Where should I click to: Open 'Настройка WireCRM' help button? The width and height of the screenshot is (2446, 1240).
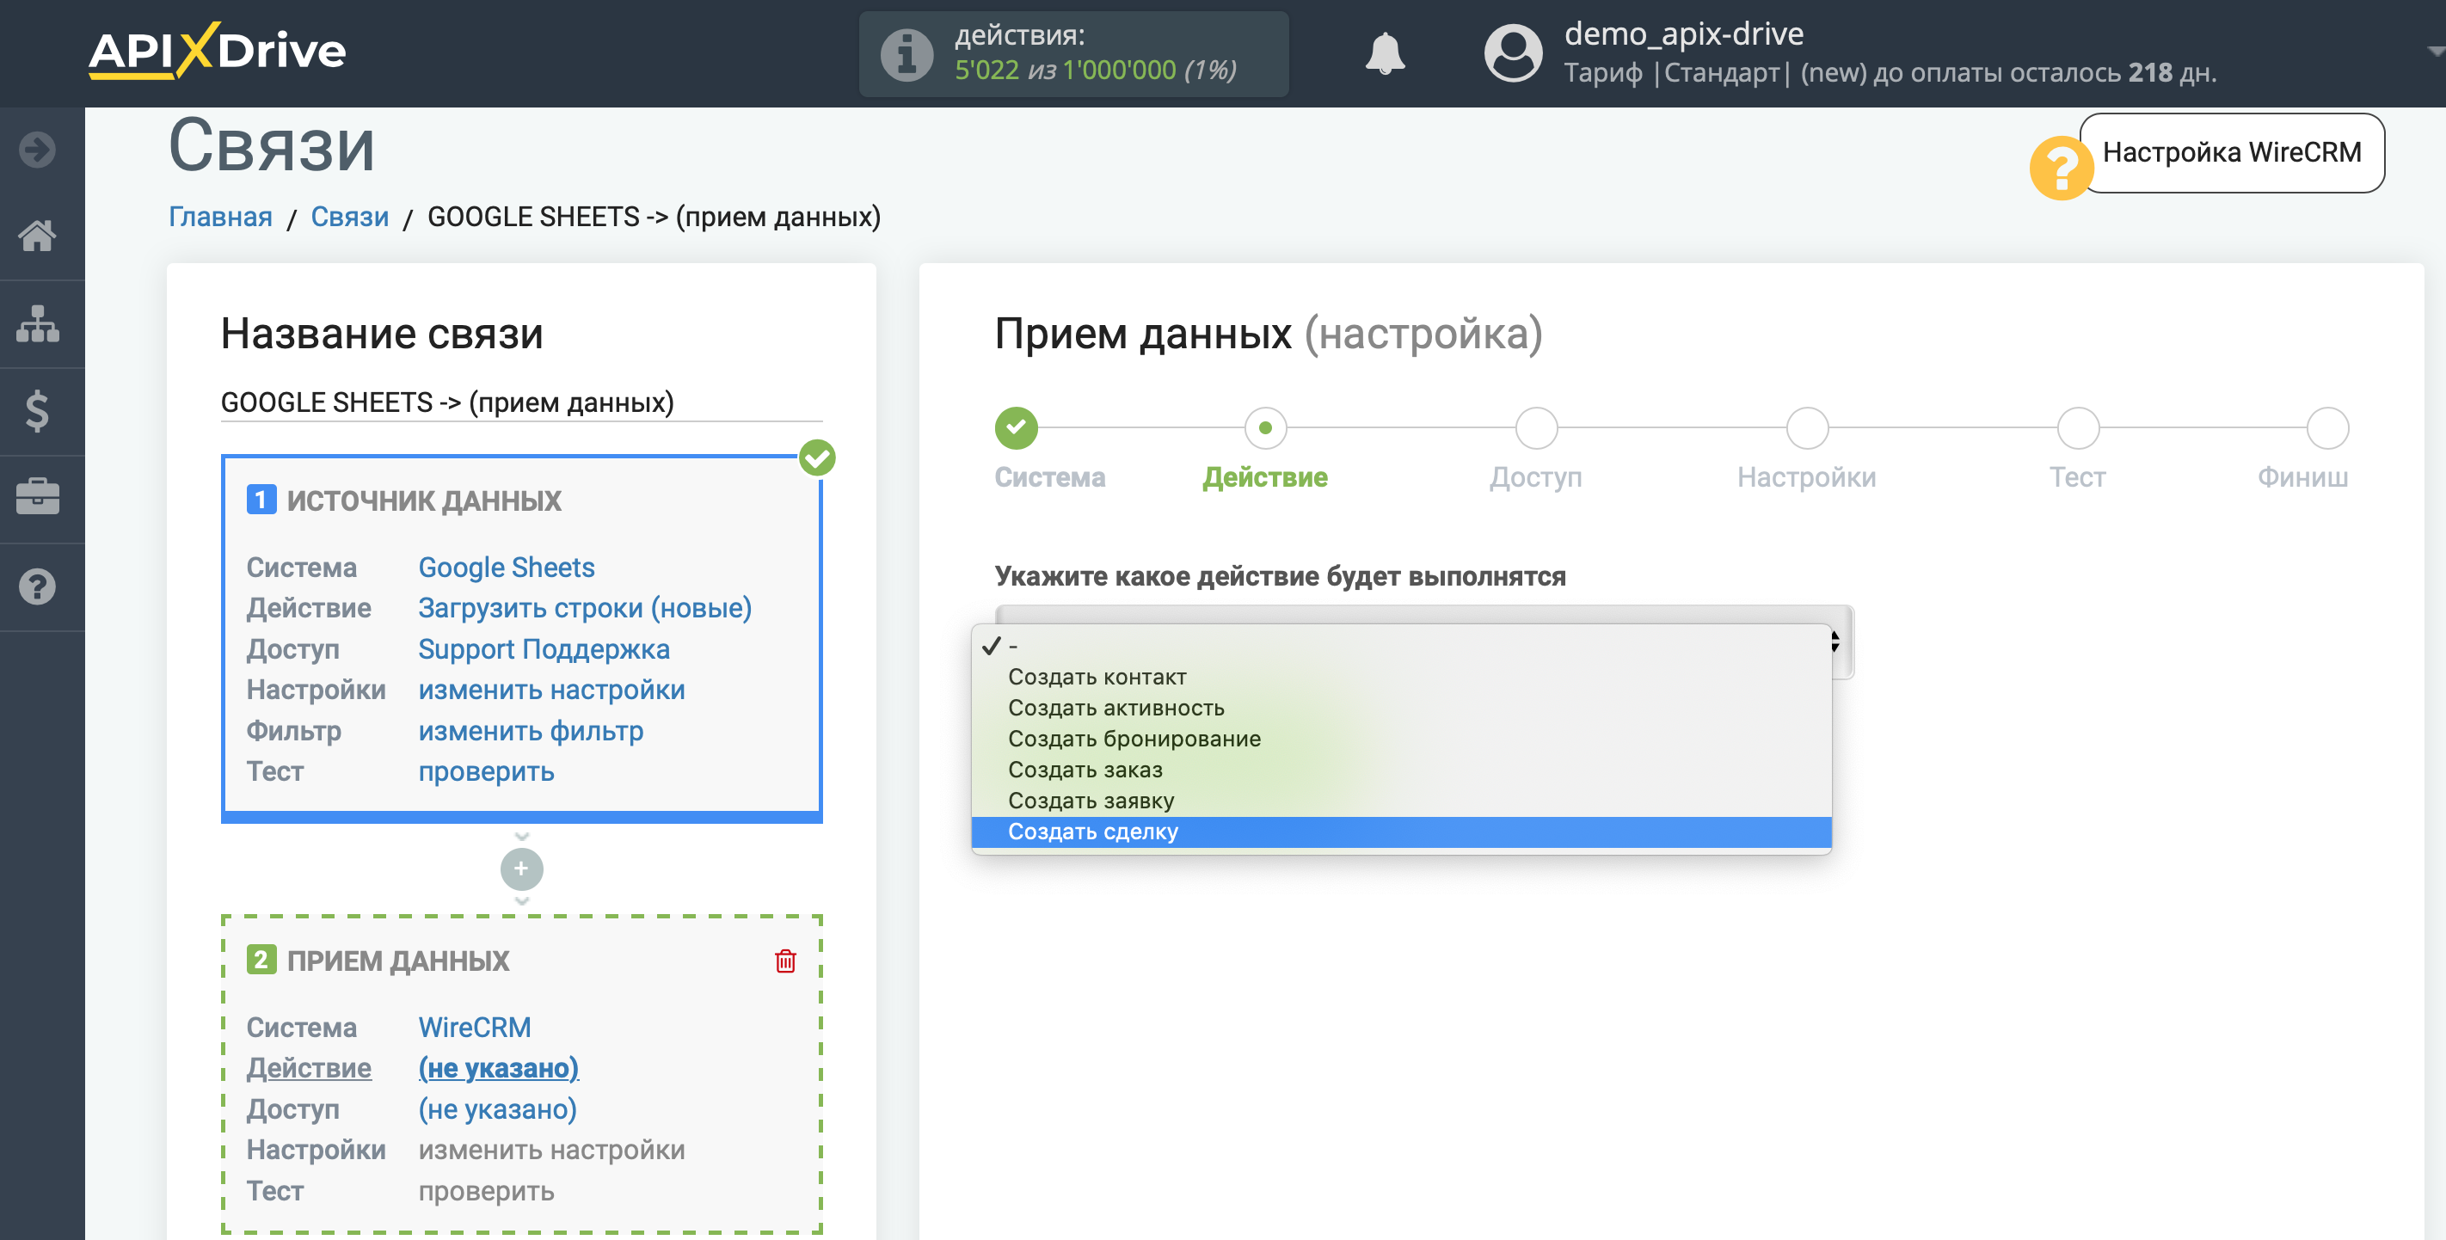(x=2231, y=153)
